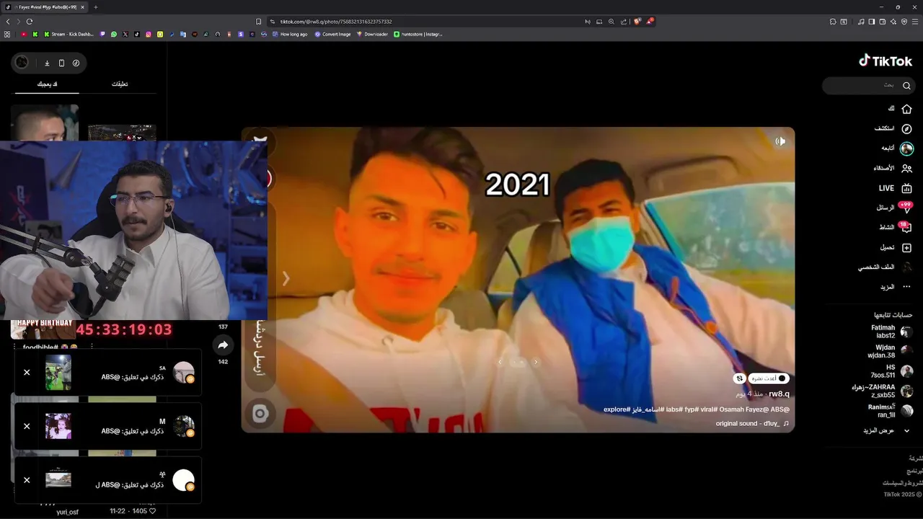Click the repost badge on the video
This screenshot has height=519, width=923.
739,378
